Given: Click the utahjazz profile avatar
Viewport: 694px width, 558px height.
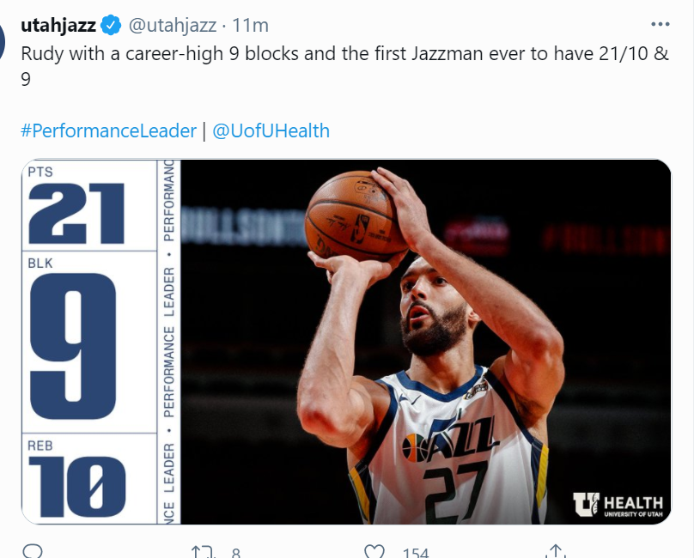Looking at the screenshot, I should [4, 39].
